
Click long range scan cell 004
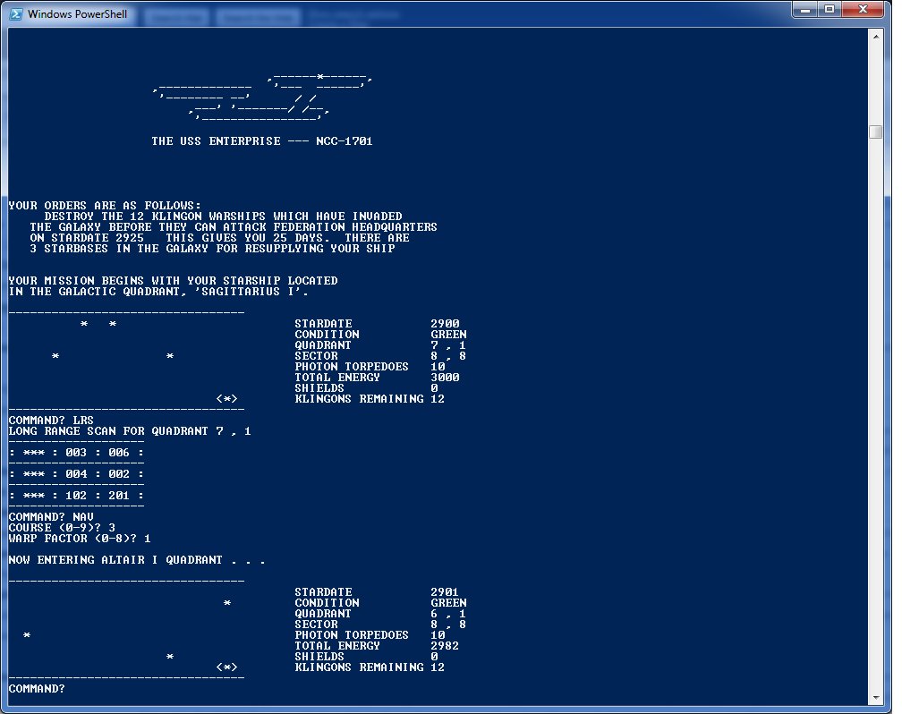76,474
